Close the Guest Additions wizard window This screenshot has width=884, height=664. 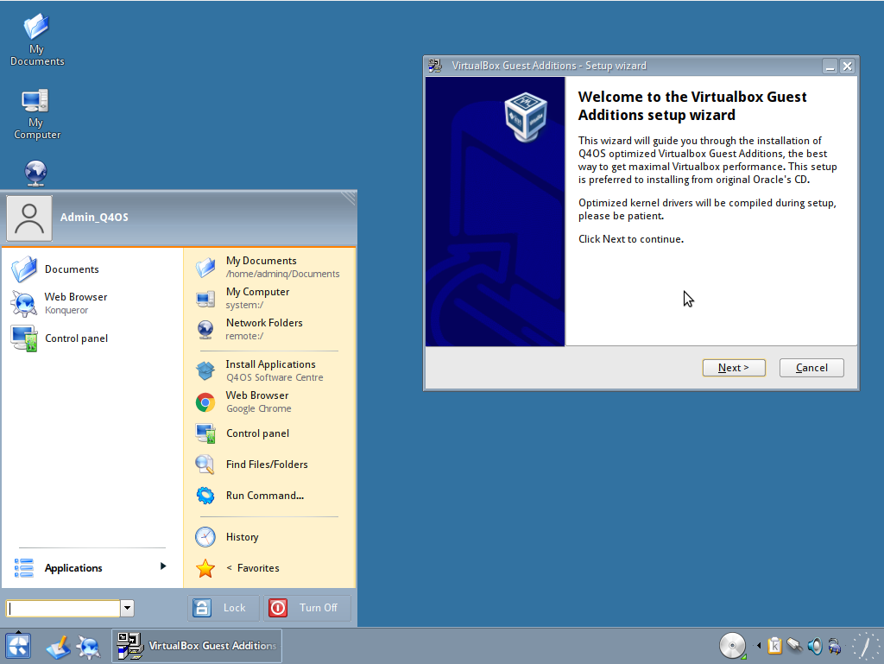(847, 66)
